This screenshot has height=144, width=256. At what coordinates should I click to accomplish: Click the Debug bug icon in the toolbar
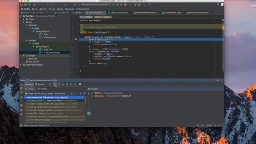point(117,5)
